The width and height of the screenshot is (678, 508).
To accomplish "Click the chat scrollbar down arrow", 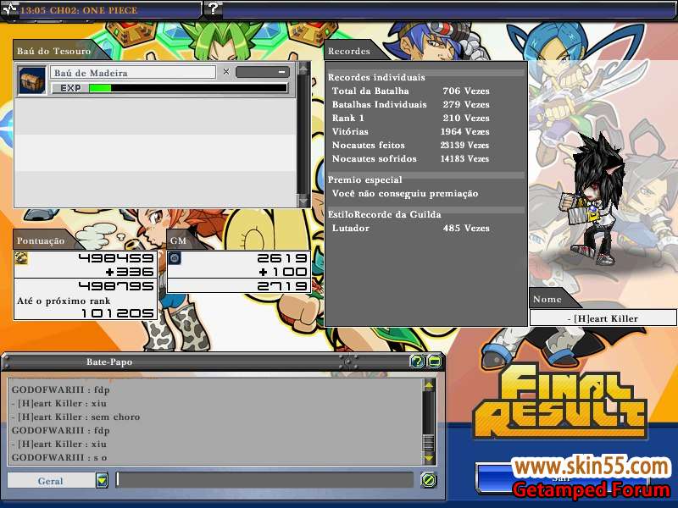I will point(429,457).
